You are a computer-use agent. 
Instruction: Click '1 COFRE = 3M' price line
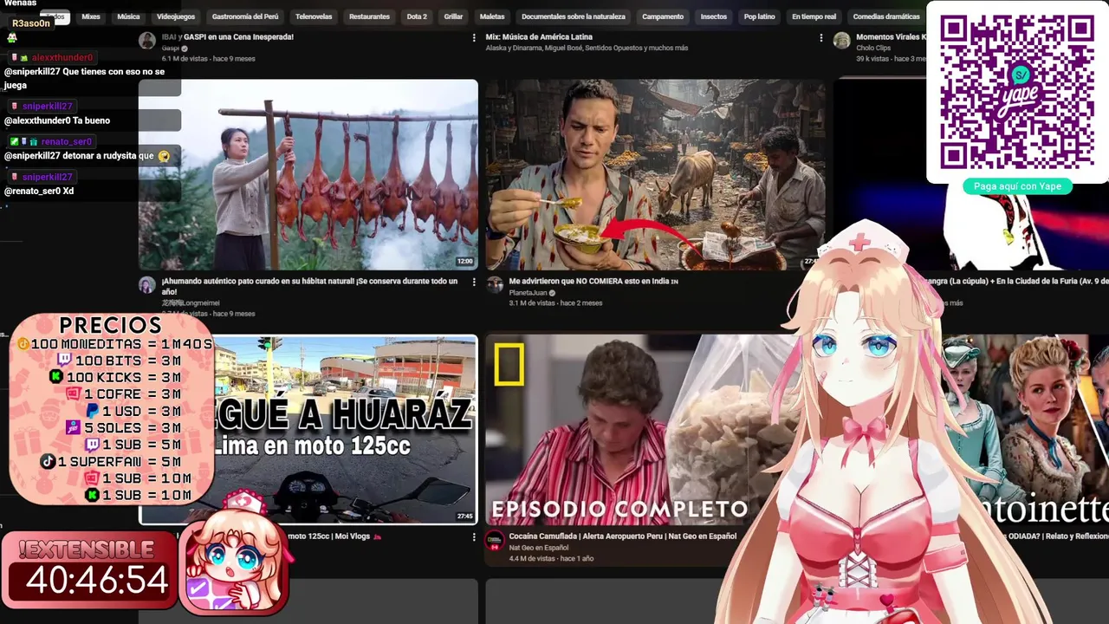[124, 394]
